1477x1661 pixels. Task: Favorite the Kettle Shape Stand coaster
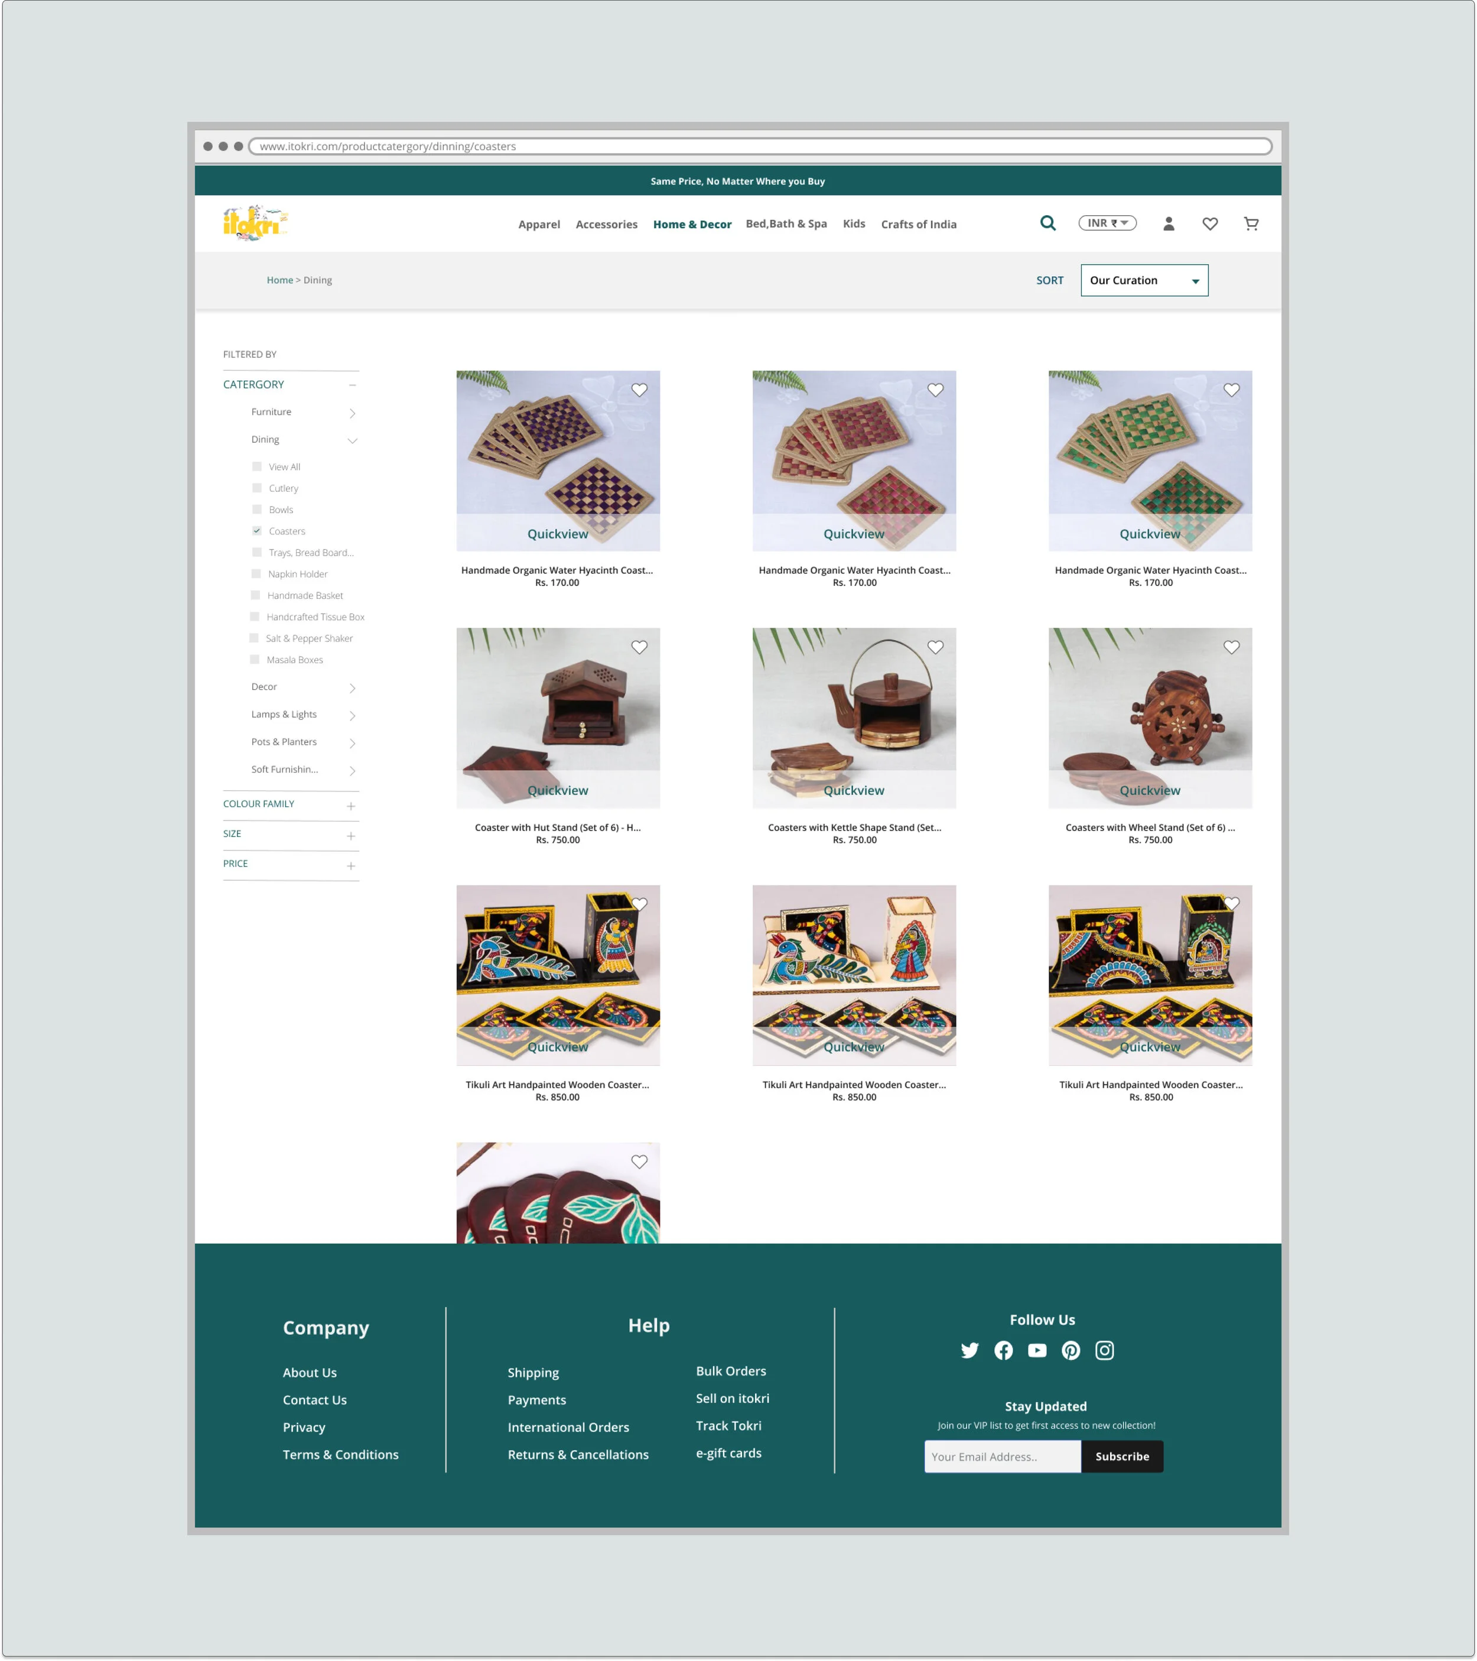pyautogui.click(x=935, y=647)
